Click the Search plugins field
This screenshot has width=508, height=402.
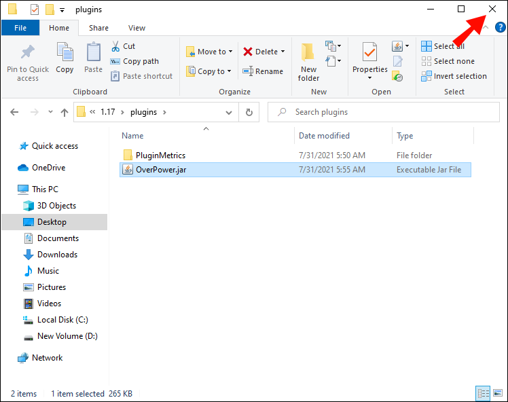point(384,112)
